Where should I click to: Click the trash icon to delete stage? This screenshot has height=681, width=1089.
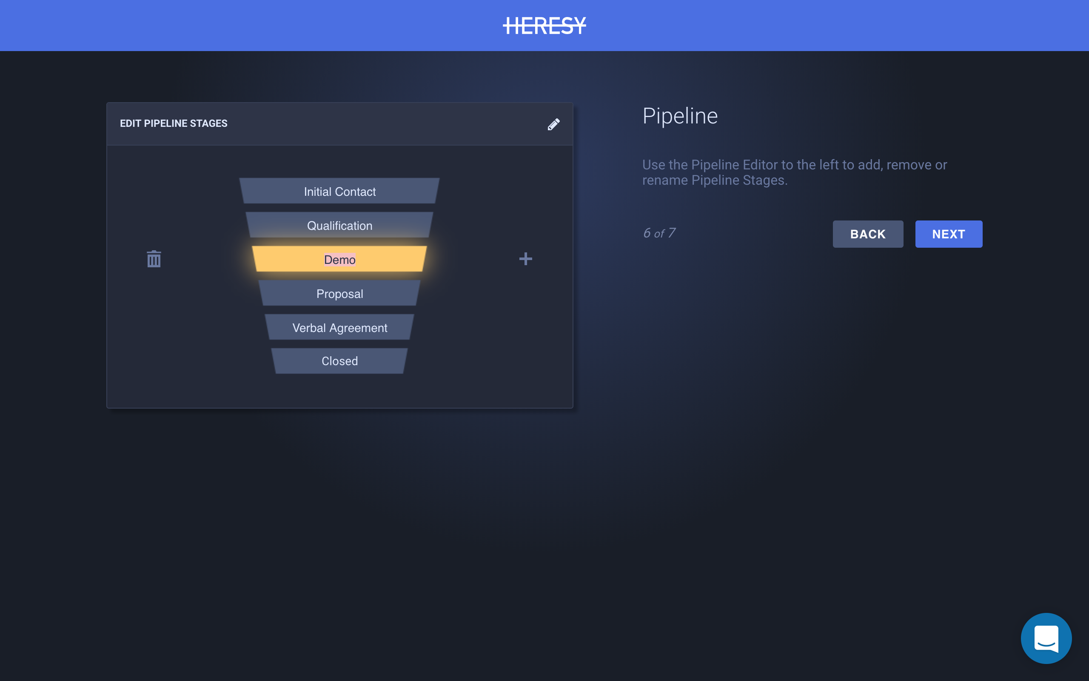[154, 259]
